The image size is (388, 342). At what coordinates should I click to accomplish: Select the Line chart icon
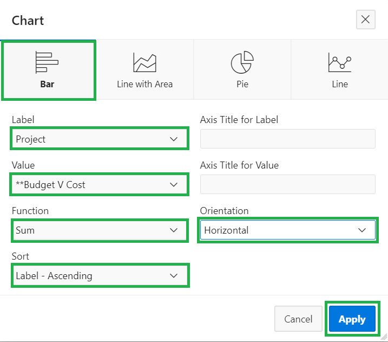(x=339, y=63)
